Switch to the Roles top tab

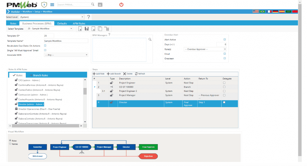(x=13, y=23)
